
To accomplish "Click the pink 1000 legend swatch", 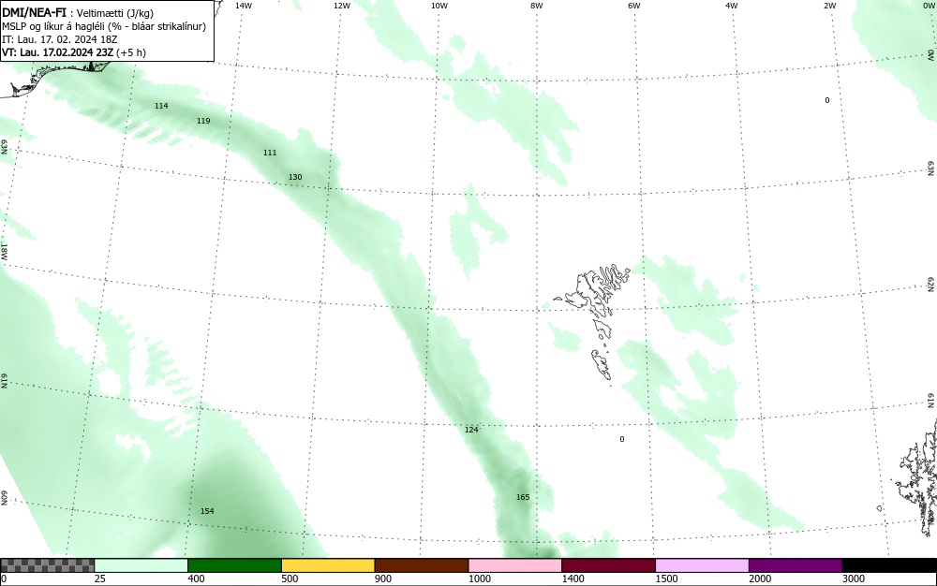I will coord(515,565).
